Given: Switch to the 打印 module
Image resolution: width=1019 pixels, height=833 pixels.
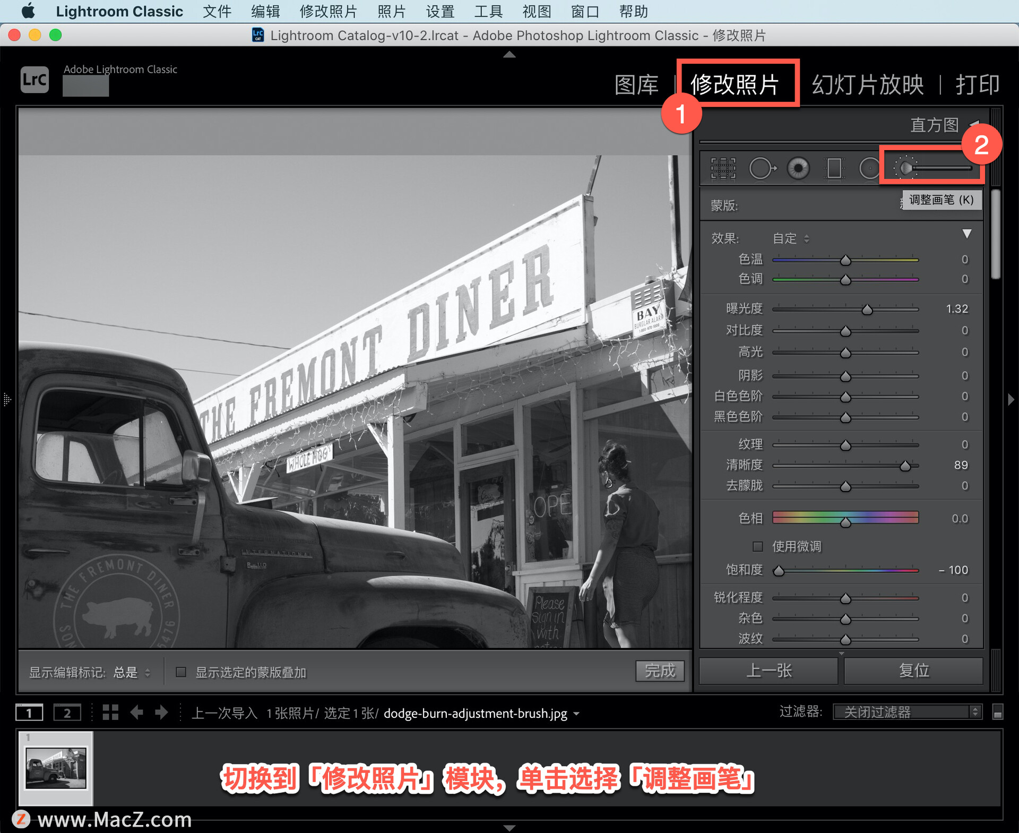Looking at the screenshot, I should pos(978,84).
